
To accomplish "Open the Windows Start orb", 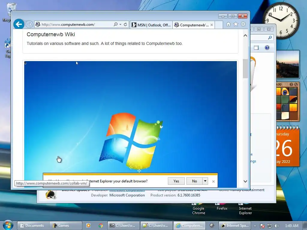I will (x=7, y=225).
